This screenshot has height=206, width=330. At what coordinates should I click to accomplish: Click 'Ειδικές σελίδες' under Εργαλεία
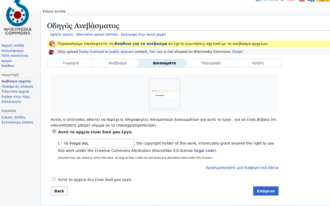point(14,117)
